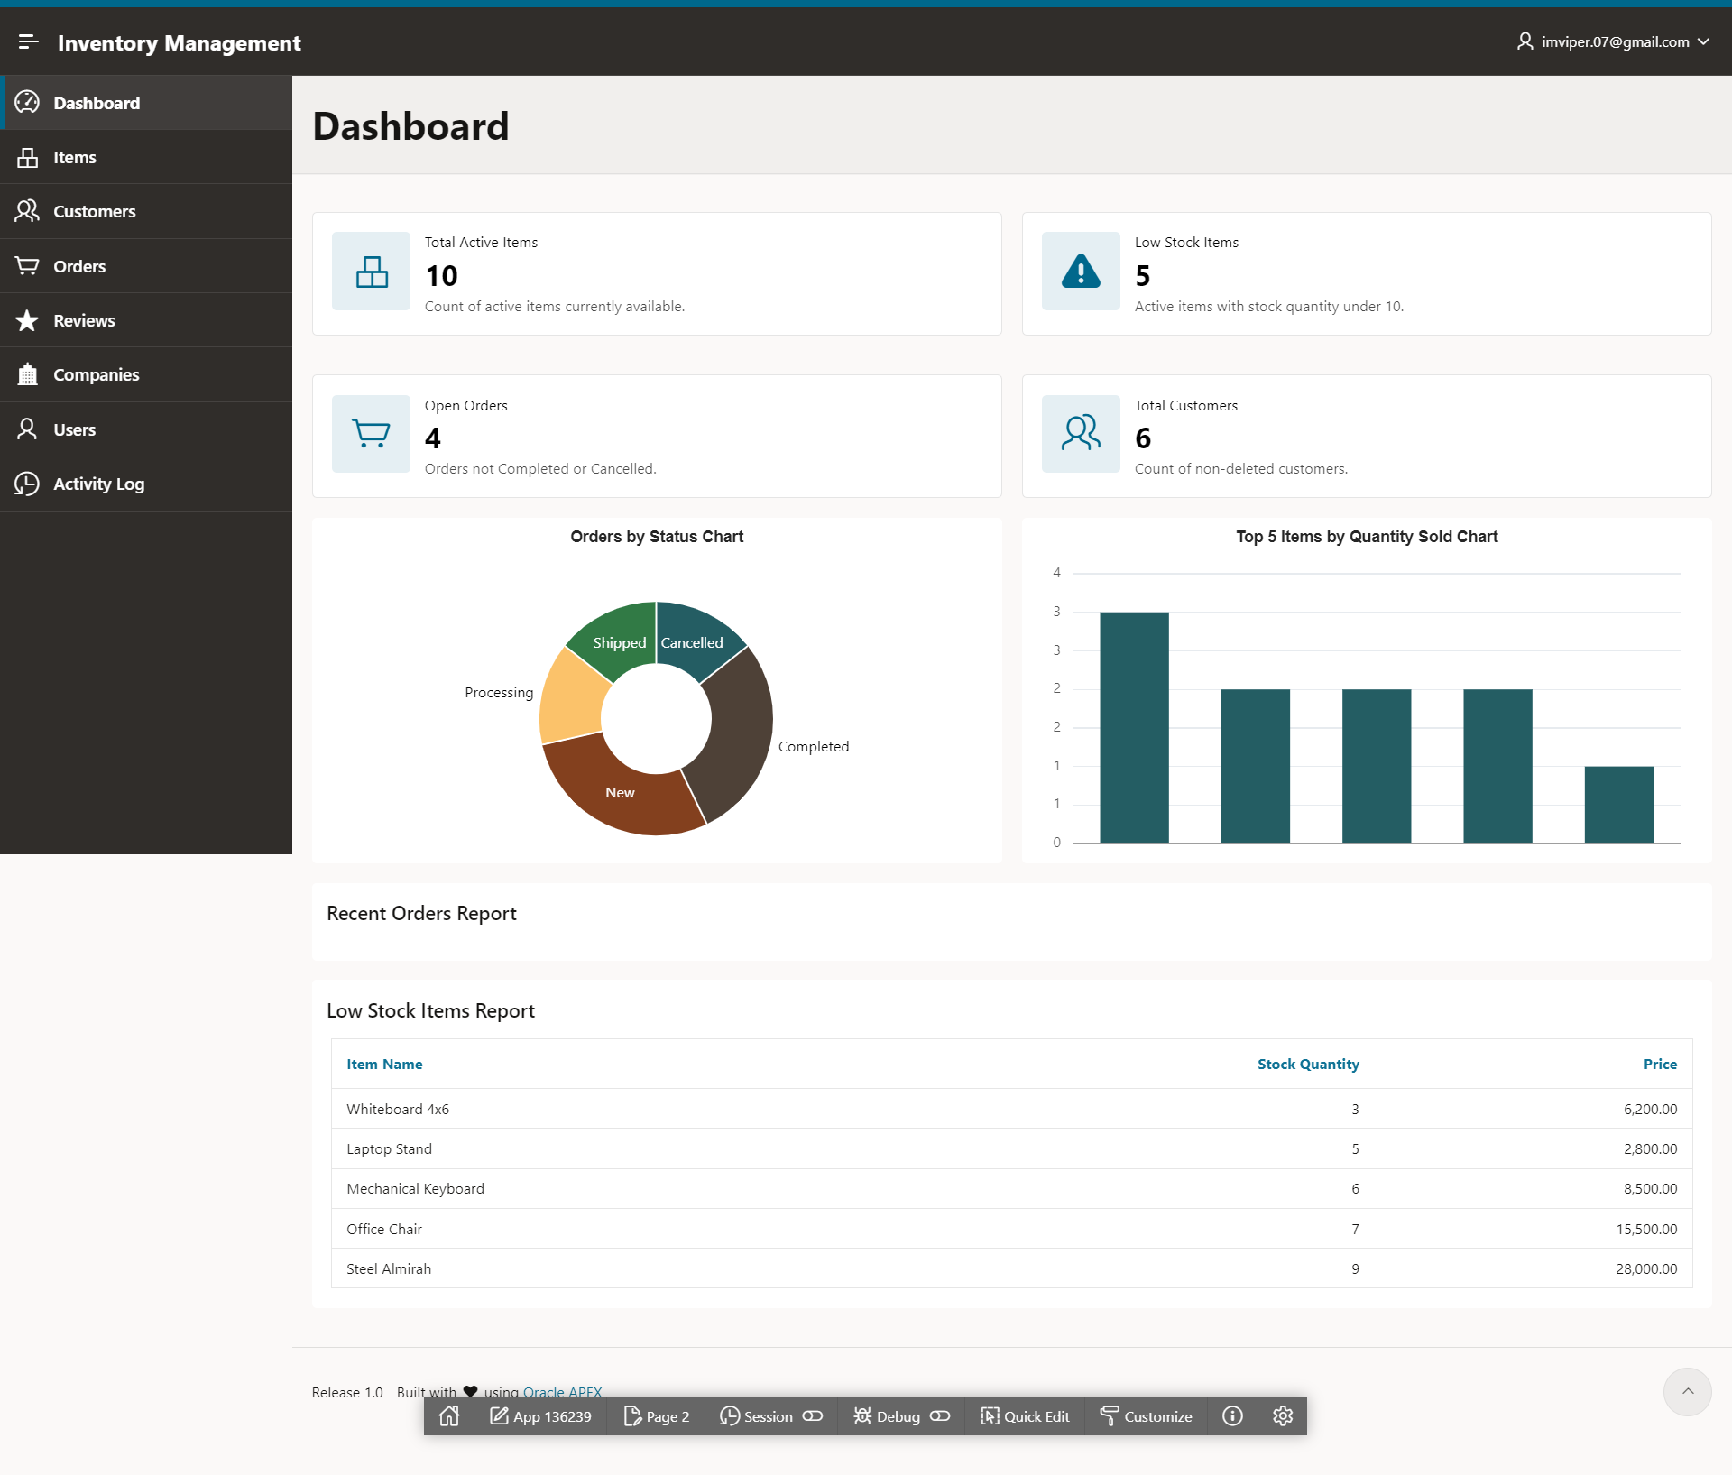Open Page 2 editor from toolbar
The width and height of the screenshot is (1732, 1475).
pos(657,1416)
